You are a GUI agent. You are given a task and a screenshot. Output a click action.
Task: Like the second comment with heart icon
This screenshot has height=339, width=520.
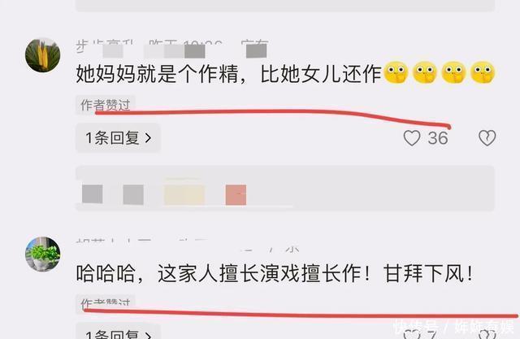pos(412,333)
